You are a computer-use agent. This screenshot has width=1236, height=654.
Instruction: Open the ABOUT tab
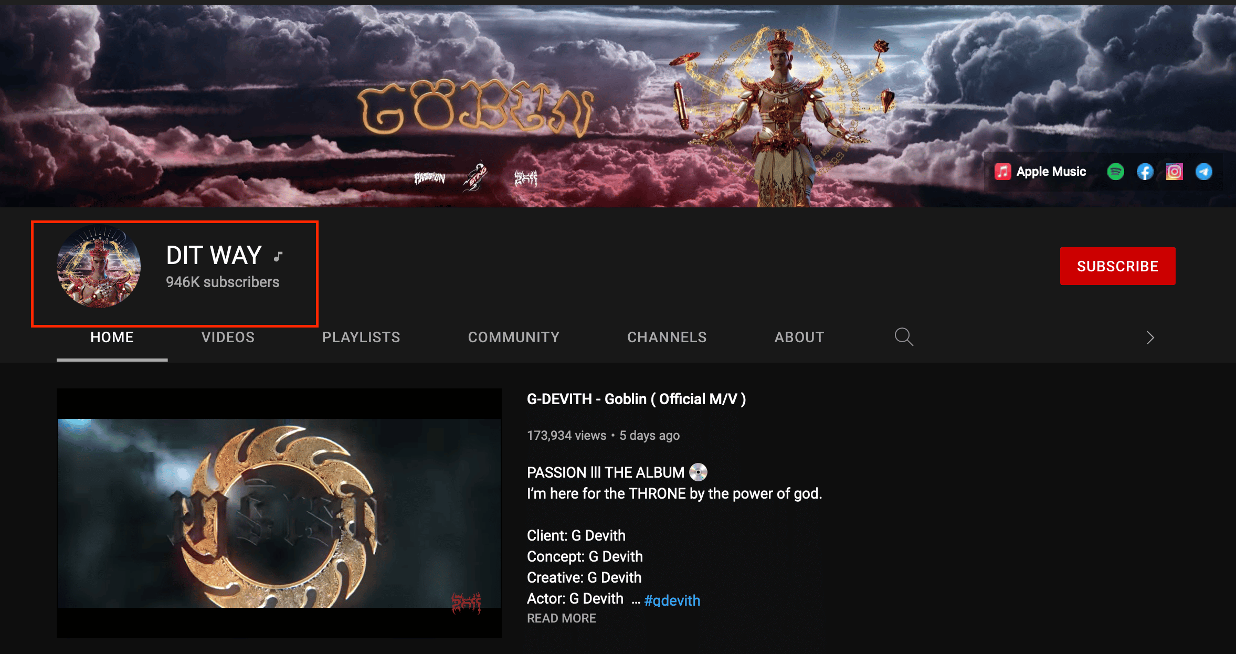(x=799, y=337)
